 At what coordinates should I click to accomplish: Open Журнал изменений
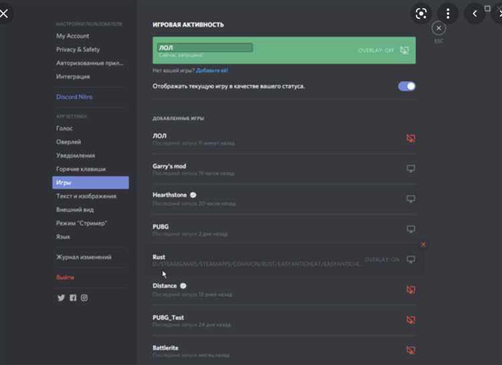84,257
